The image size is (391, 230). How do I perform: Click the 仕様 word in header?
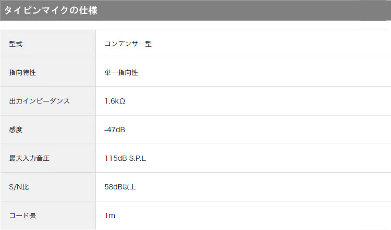88,10
